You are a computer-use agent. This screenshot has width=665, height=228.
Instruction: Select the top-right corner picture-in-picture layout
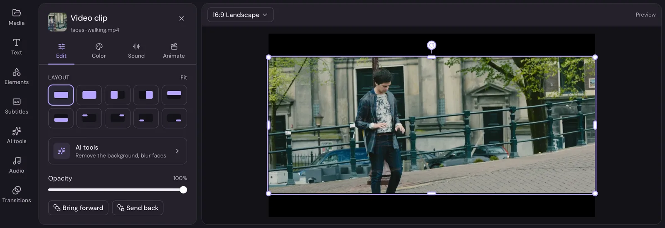point(118,118)
